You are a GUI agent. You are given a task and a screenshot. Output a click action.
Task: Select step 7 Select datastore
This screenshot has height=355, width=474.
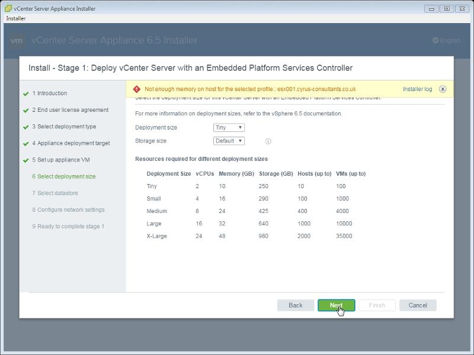(x=55, y=193)
